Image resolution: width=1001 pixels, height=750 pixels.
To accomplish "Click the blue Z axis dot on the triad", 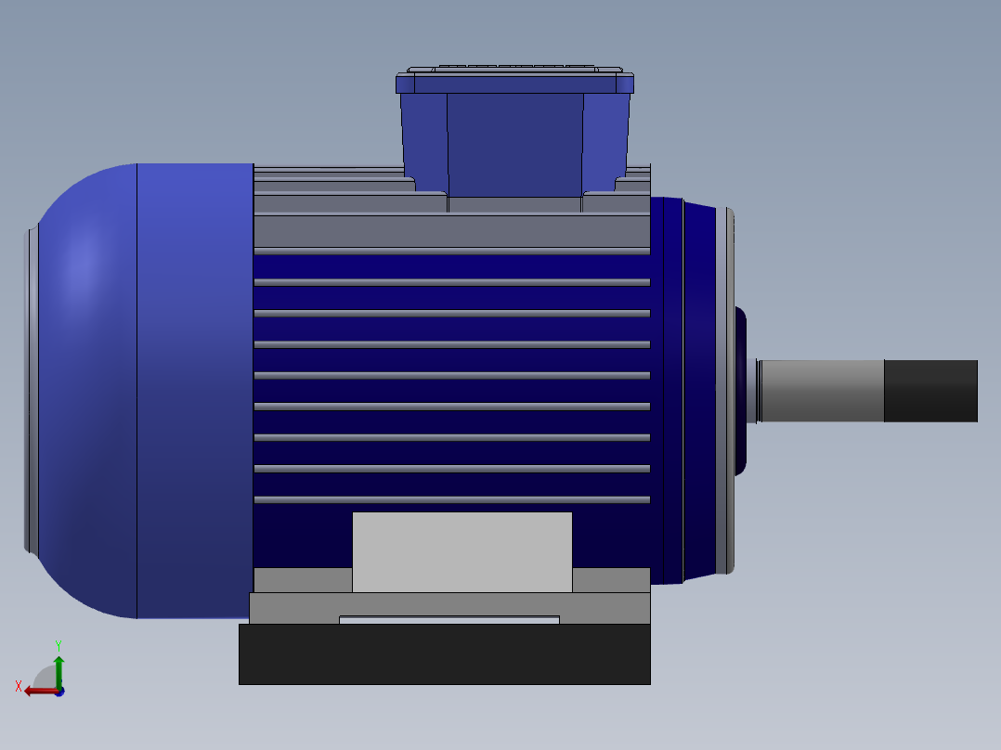I will click(60, 692).
